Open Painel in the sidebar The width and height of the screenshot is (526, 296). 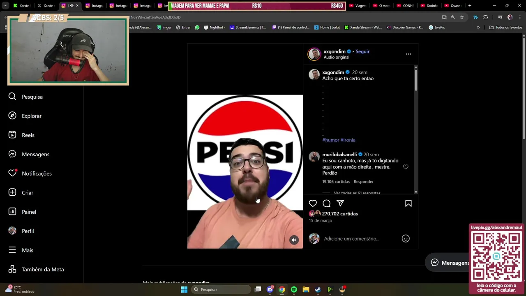pyautogui.click(x=22, y=212)
